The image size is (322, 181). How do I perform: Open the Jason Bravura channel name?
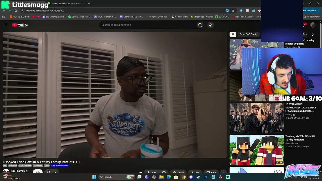(x=292, y=143)
